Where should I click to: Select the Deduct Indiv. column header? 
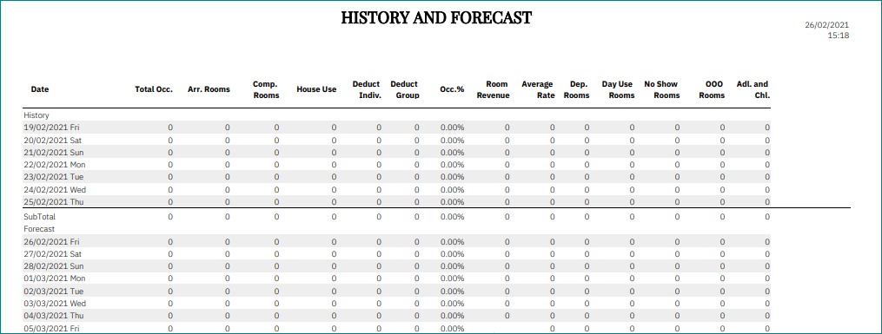tap(367, 89)
